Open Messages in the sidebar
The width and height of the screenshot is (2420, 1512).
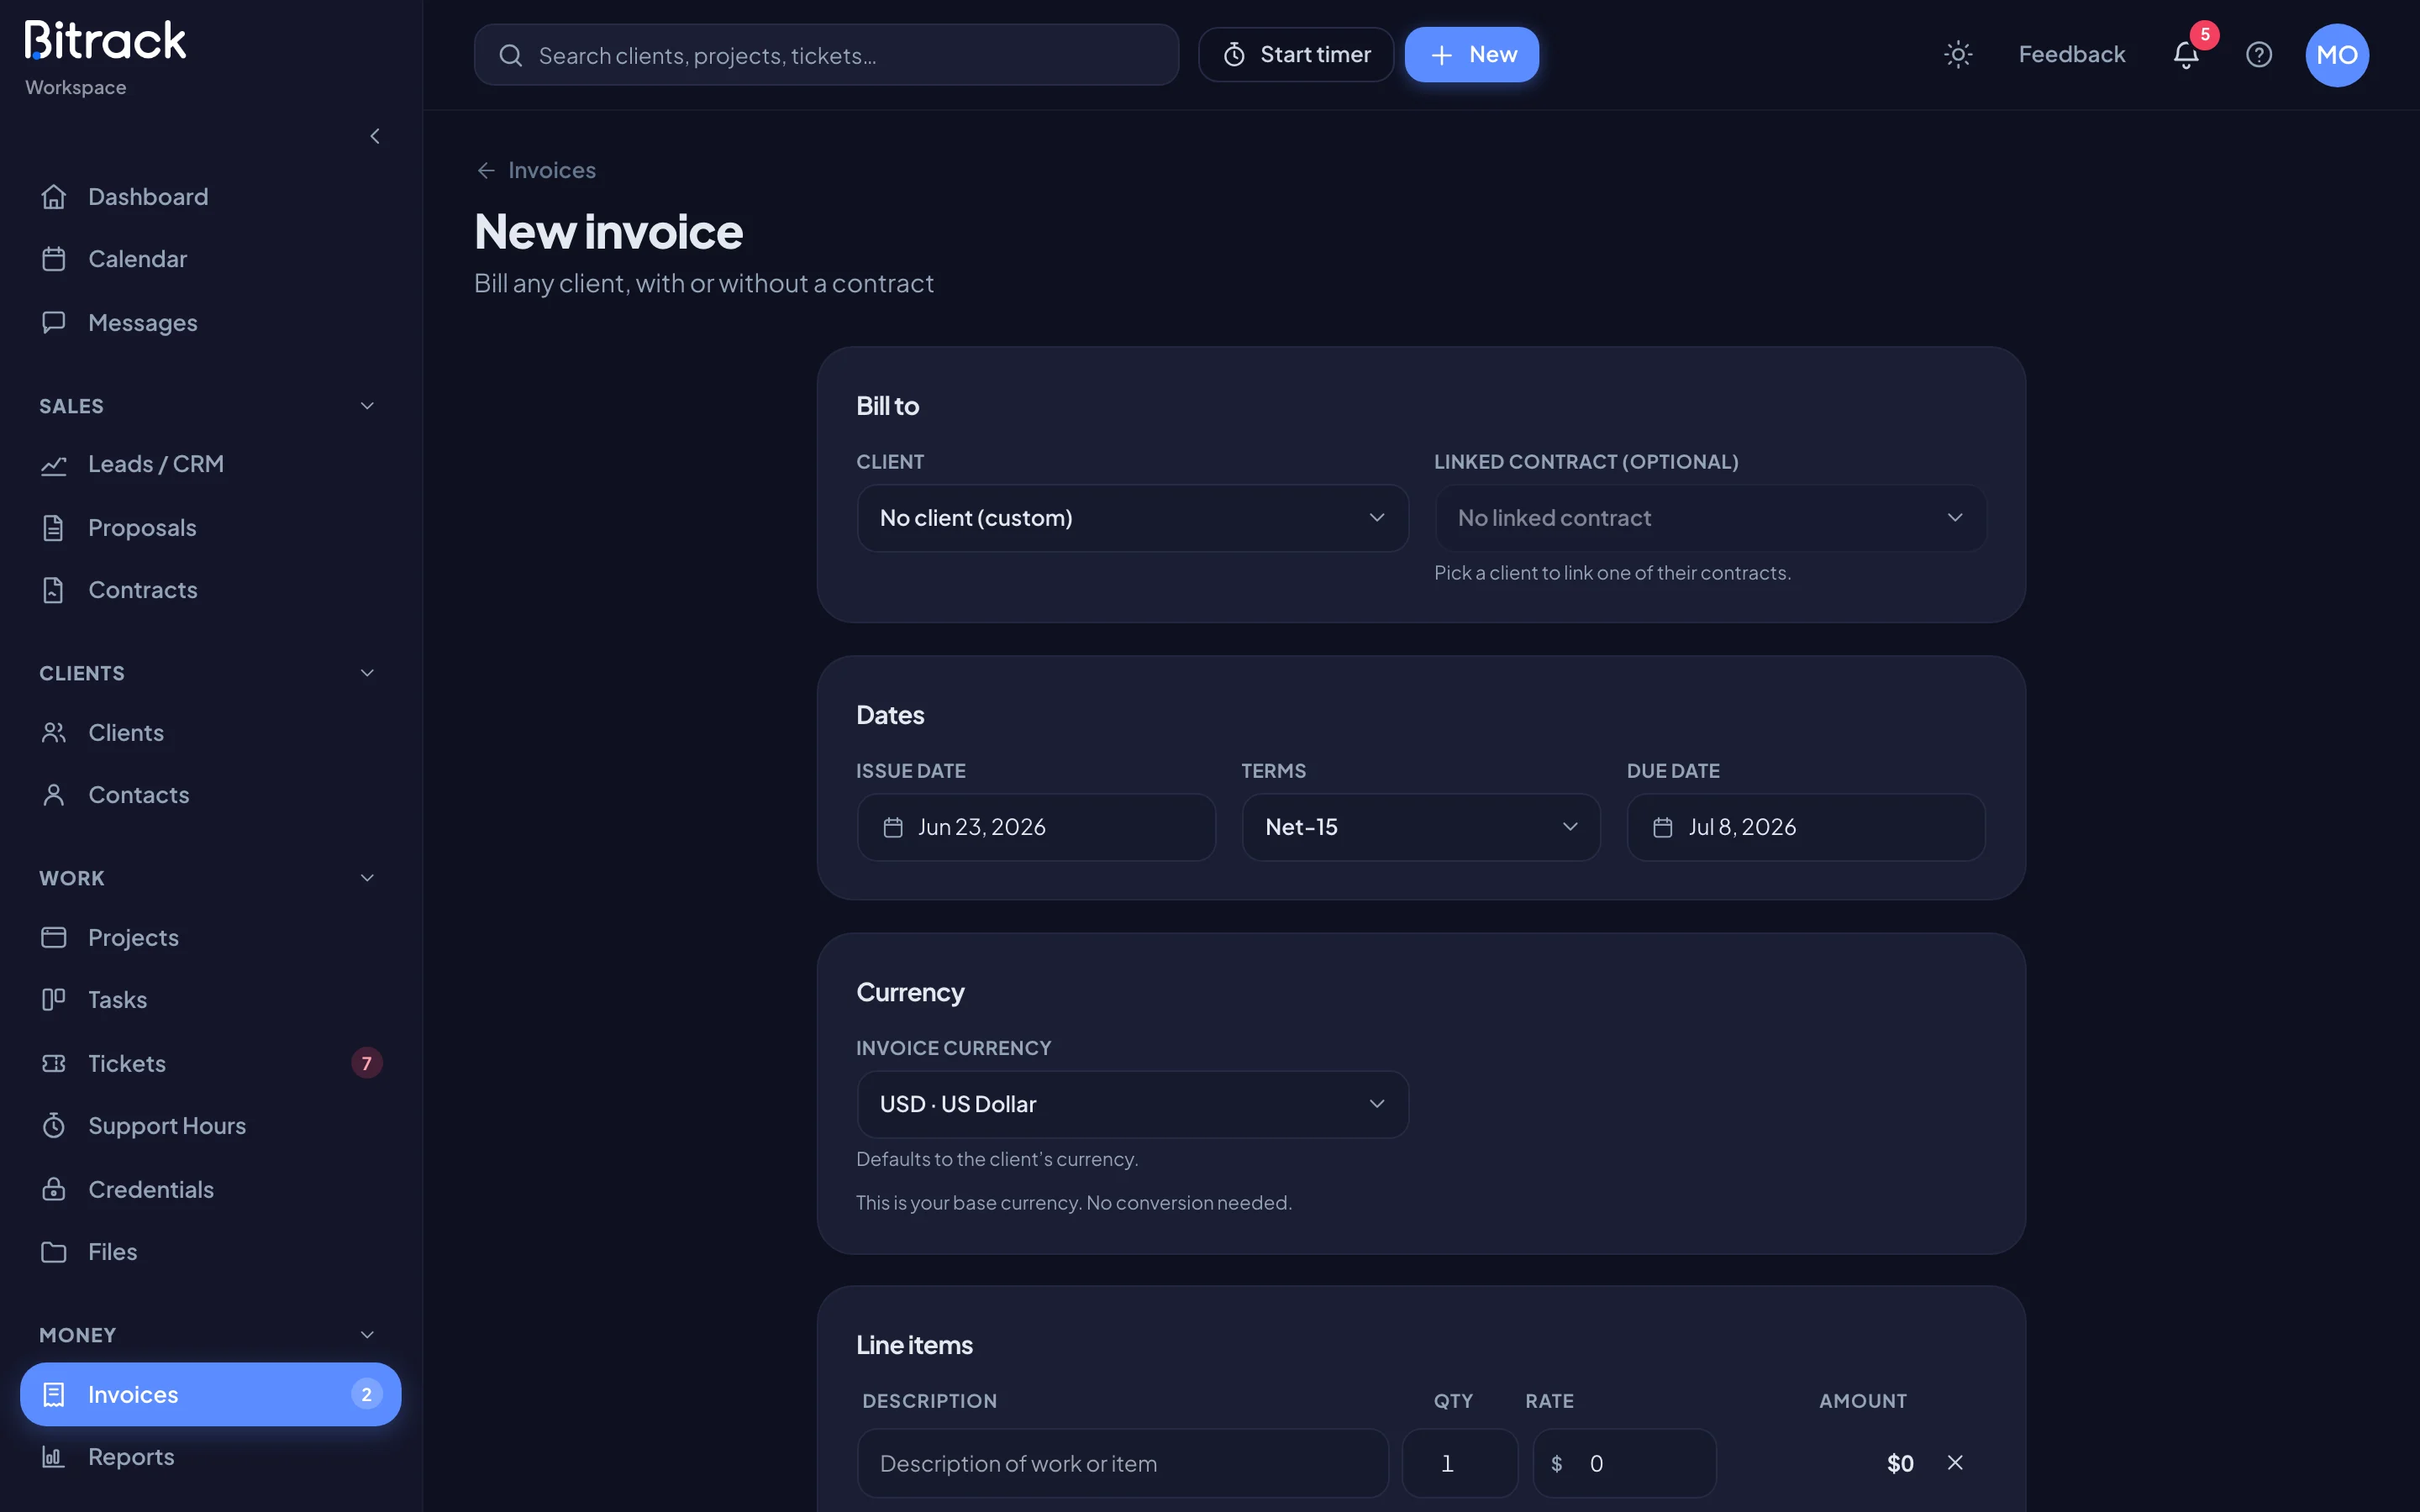[x=211, y=322]
